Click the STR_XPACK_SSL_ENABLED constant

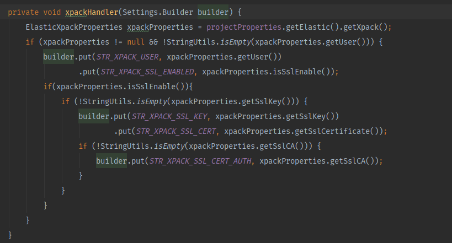tap(147, 72)
